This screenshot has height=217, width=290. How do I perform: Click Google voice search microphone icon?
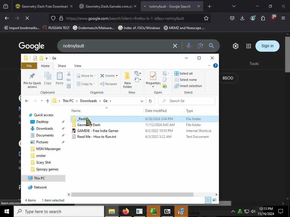[189, 46]
